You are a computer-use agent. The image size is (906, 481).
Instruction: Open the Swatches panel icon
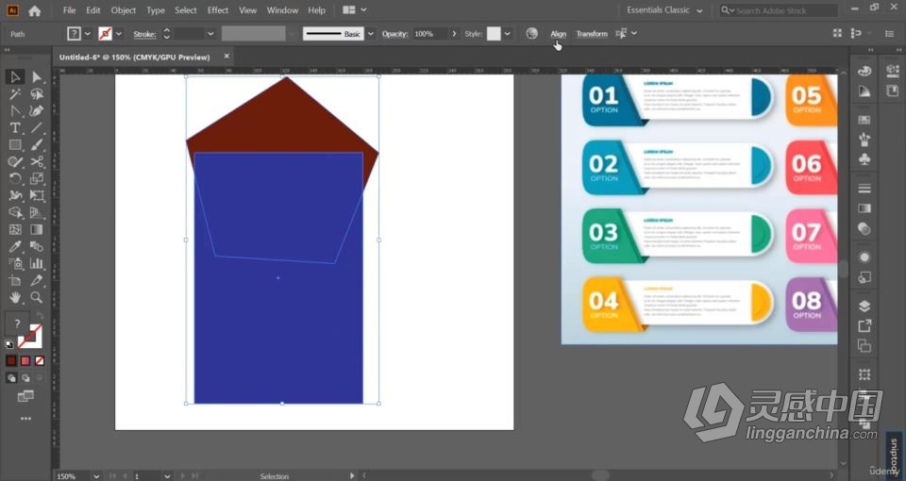coord(864,120)
